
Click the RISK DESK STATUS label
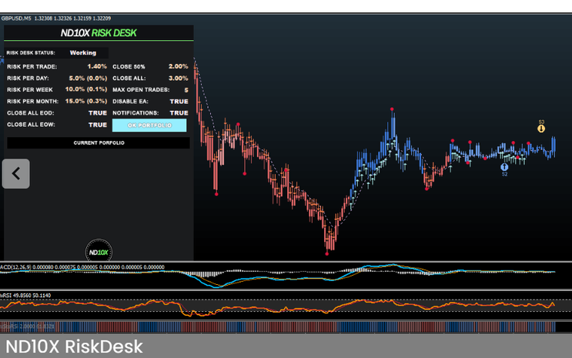pos(31,52)
